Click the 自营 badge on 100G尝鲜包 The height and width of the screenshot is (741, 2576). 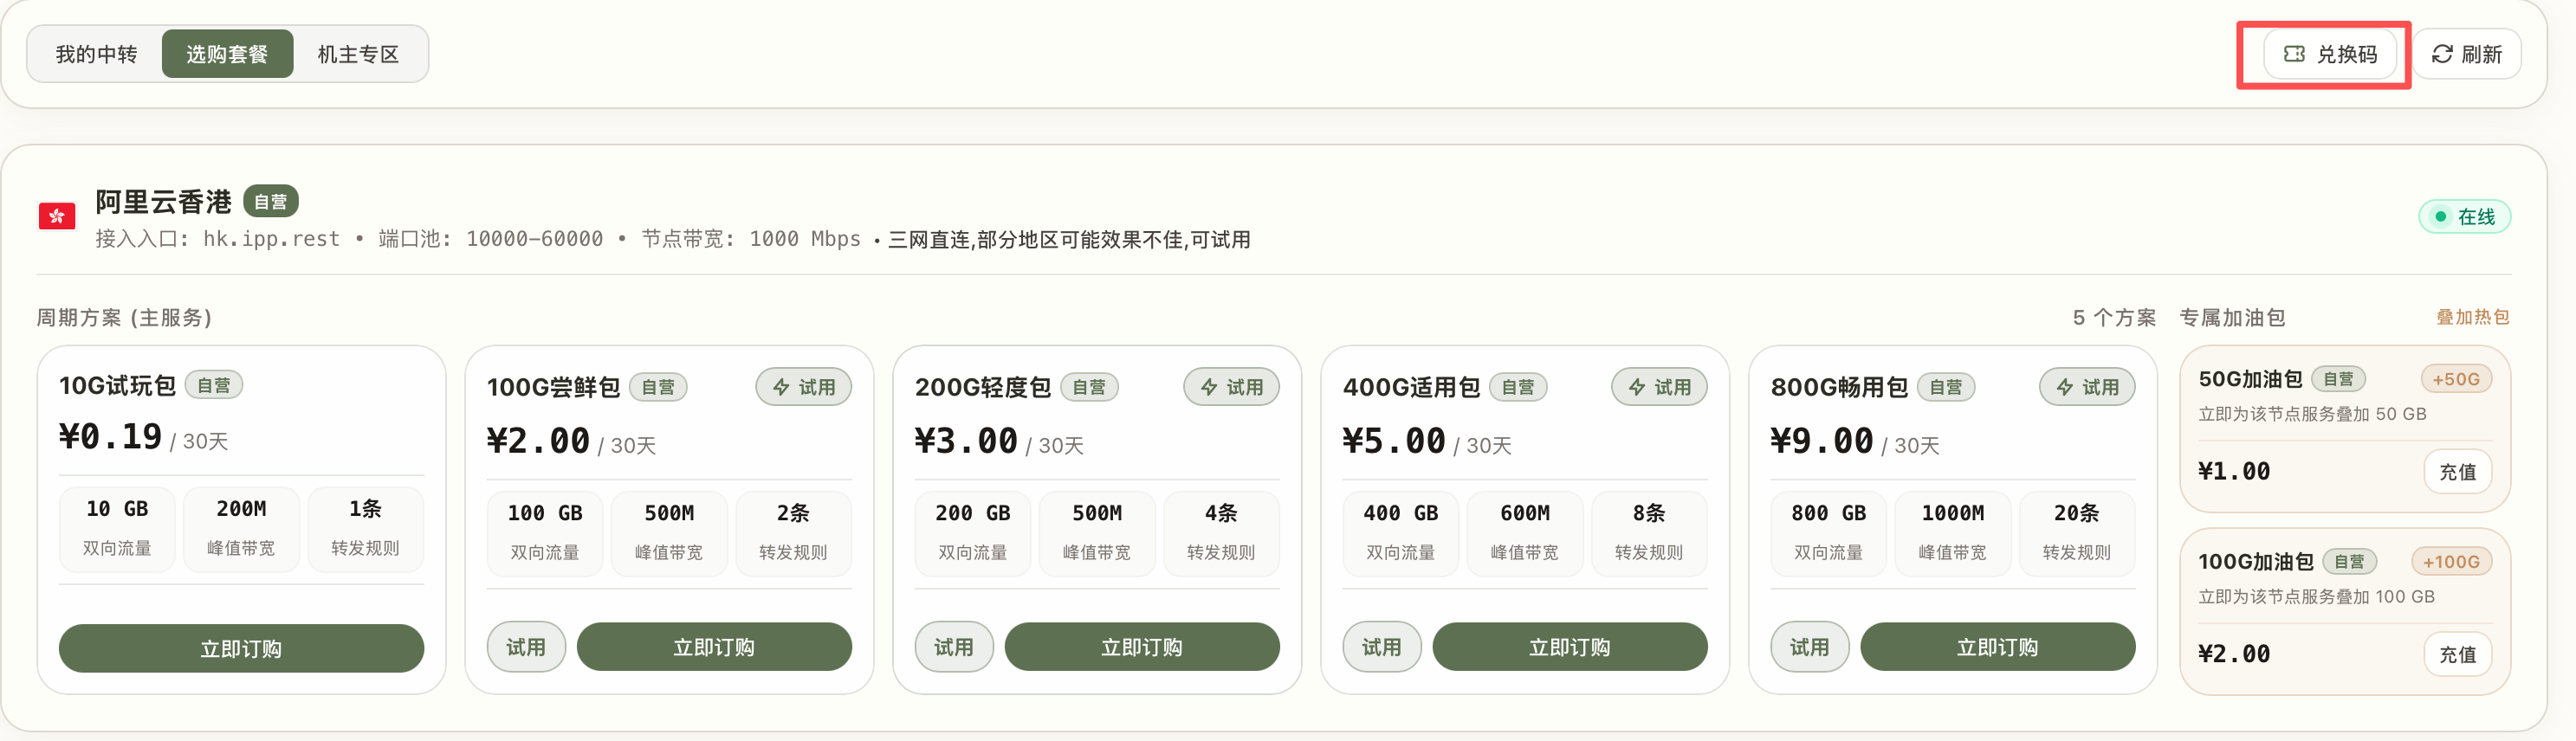(x=658, y=387)
